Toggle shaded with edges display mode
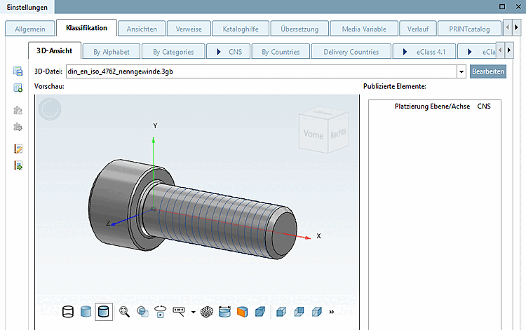The width and height of the screenshot is (526, 330). click(x=104, y=311)
